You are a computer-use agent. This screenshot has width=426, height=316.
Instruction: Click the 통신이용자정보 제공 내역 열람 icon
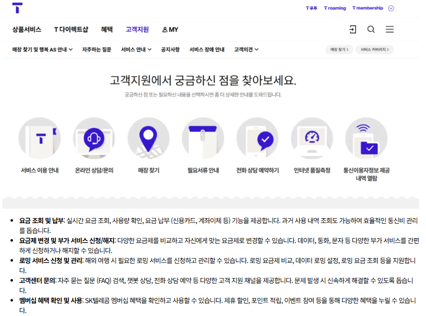click(366, 138)
